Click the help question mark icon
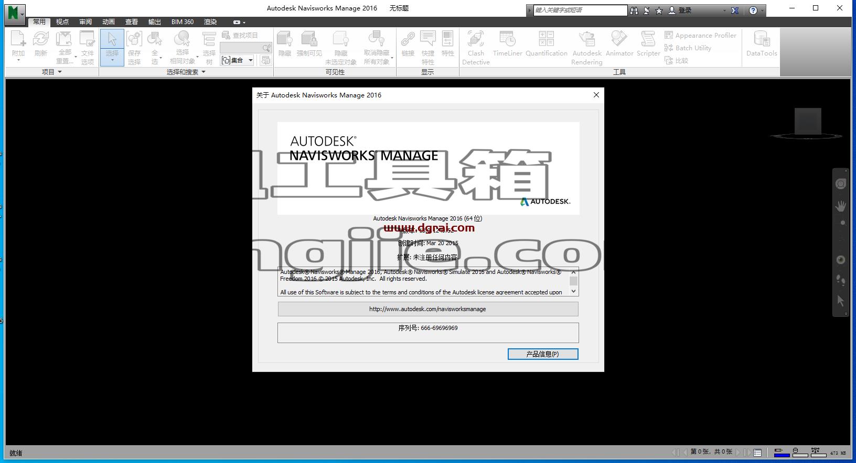The height and width of the screenshot is (463, 856). [x=753, y=10]
